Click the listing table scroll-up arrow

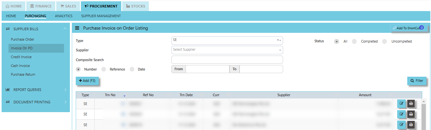coord(424,101)
